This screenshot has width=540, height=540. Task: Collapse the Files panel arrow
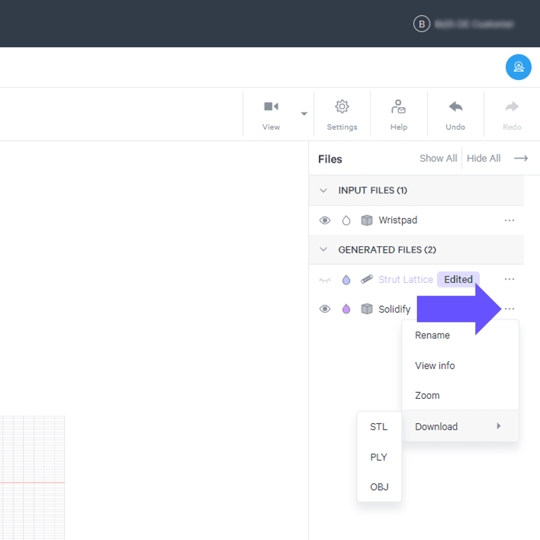click(x=521, y=158)
